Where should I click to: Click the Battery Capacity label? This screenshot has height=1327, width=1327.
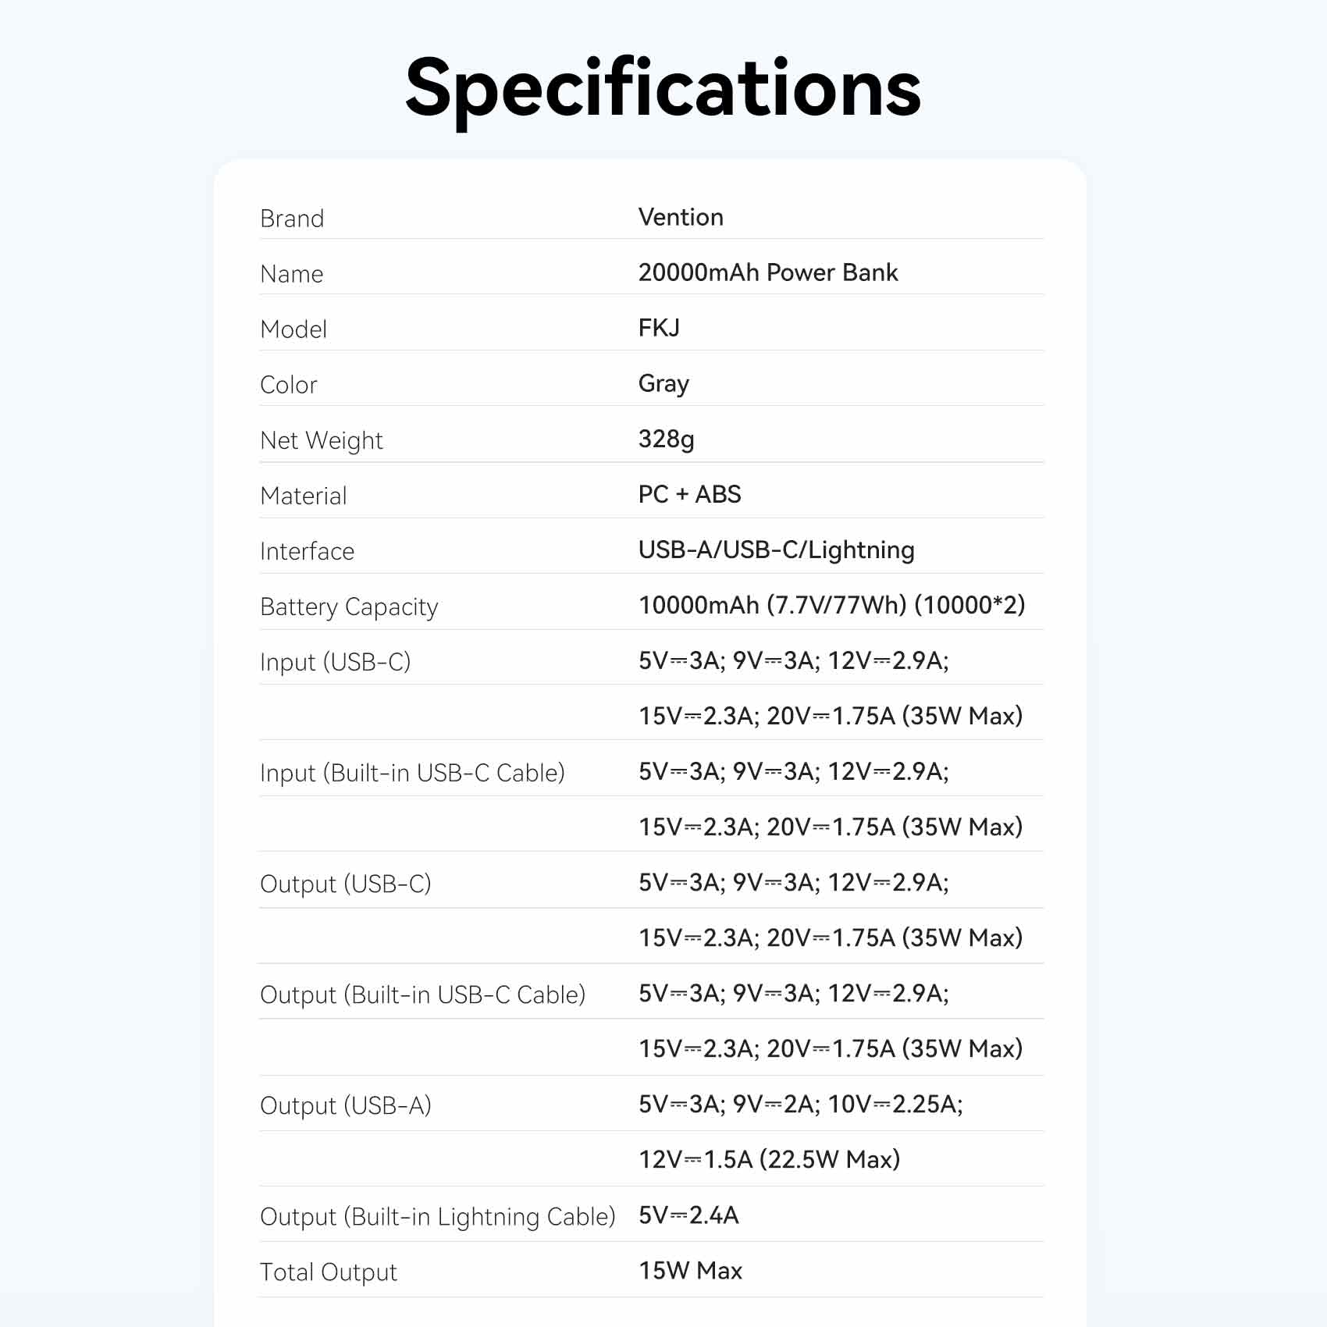[349, 607]
